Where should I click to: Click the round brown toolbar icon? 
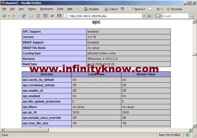click(59, 16)
